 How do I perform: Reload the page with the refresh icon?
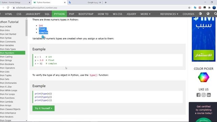click(8, 8)
